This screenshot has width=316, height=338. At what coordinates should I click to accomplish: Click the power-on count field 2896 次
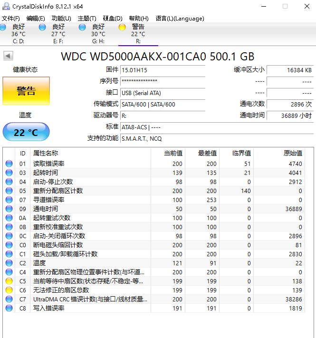pos(290,104)
